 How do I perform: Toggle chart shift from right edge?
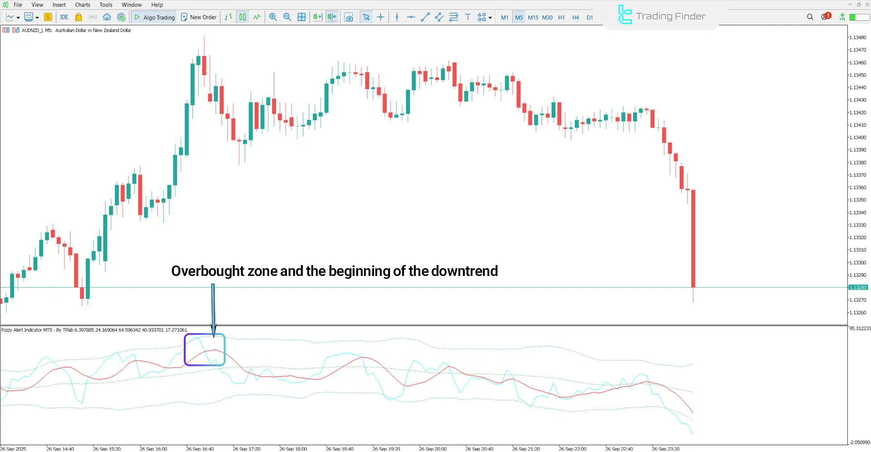pyautogui.click(x=332, y=17)
